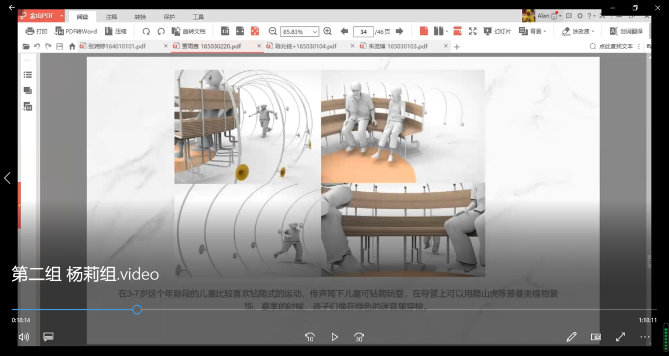Expand the 背景 dropdown

point(545,32)
